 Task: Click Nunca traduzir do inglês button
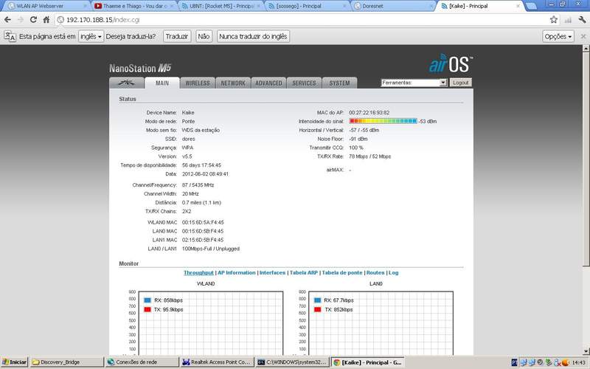pos(253,36)
